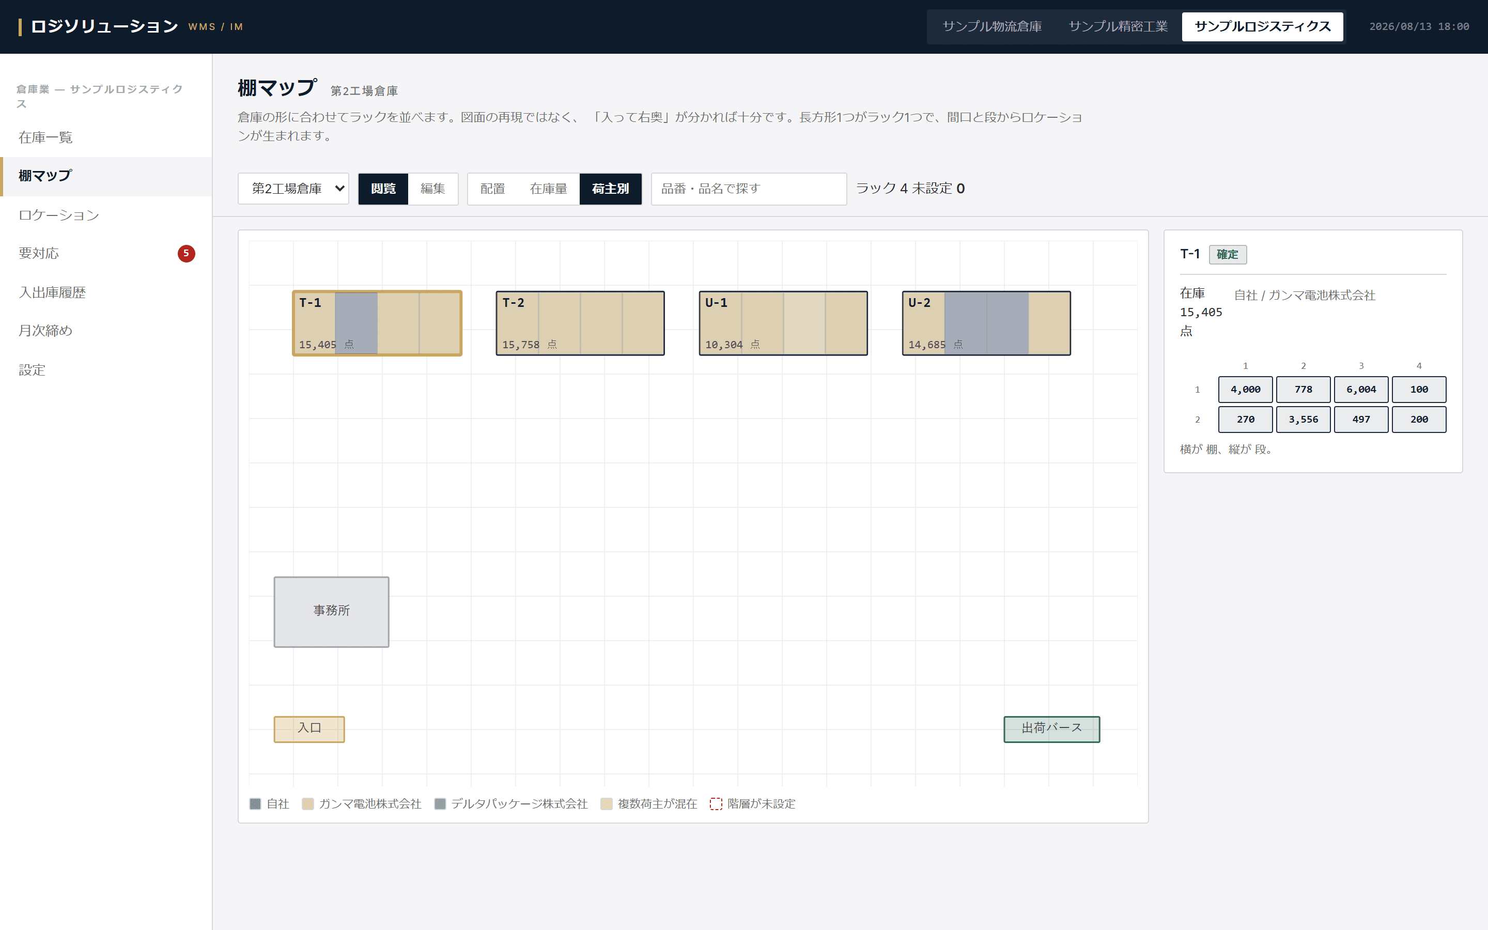
Task: Click the 階層が未設定 dashed legend icon
Action: click(x=716, y=804)
